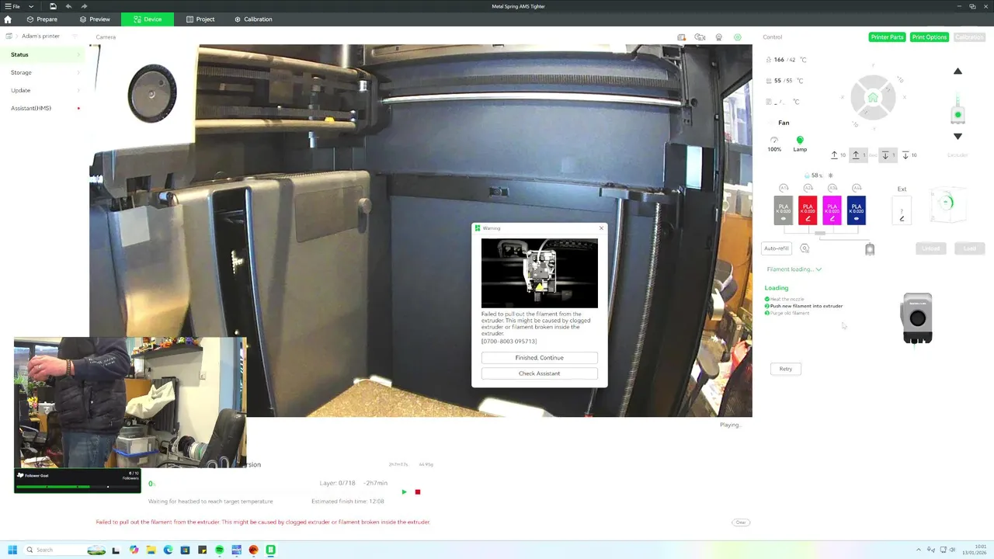Open the AMS settings hexagon icon
Image resolution: width=994 pixels, height=559 pixels.
click(805, 248)
